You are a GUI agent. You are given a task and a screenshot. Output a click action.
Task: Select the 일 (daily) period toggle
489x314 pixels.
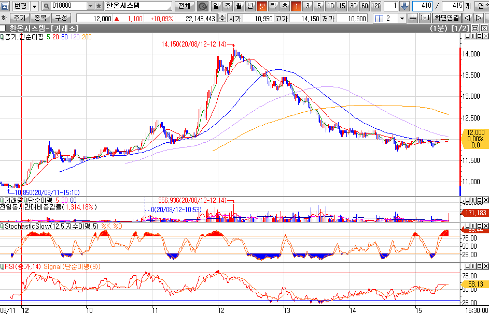(216, 6)
